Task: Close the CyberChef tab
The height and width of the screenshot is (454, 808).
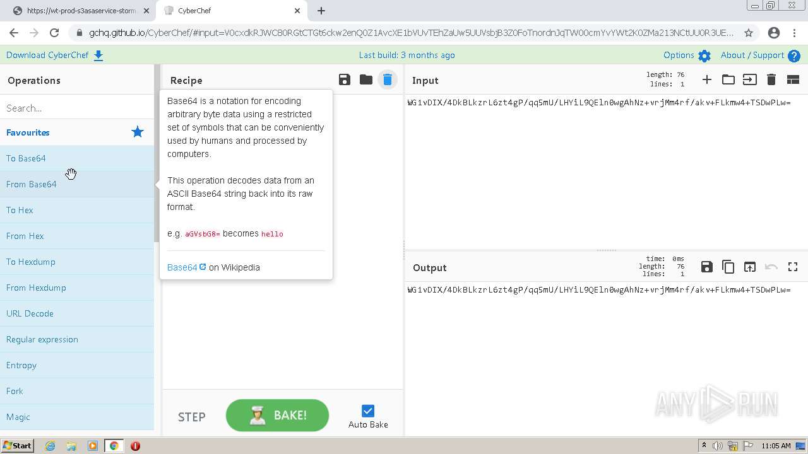Action: 297,11
